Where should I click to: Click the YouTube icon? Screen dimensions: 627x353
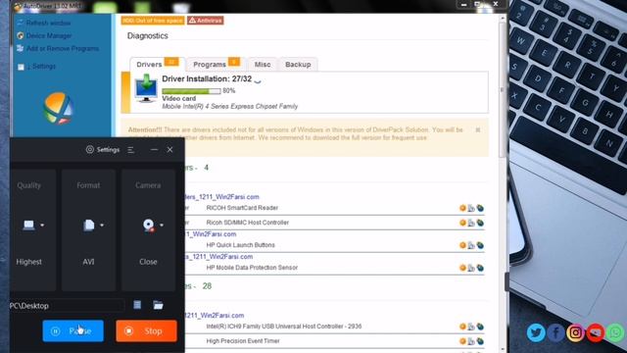(596, 332)
